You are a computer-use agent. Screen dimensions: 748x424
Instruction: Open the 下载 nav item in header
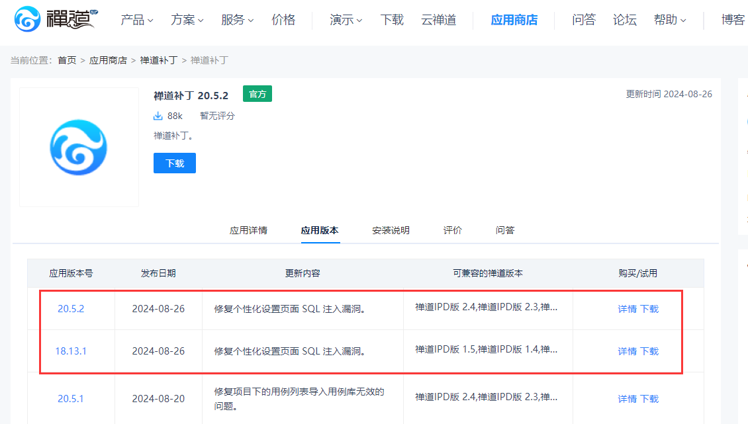coord(392,20)
